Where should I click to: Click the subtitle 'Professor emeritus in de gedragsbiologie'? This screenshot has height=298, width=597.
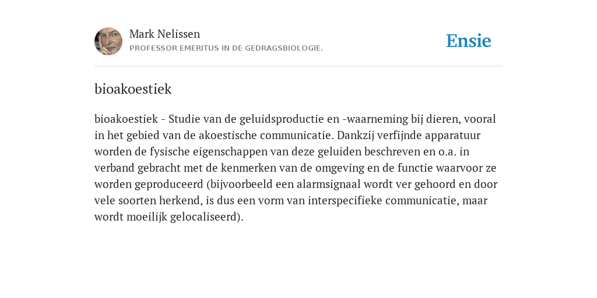pyautogui.click(x=226, y=48)
